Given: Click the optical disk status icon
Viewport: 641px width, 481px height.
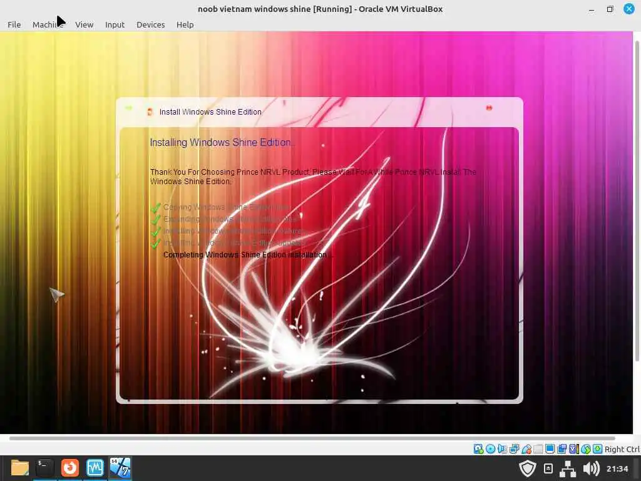Looking at the screenshot, I should [490, 449].
